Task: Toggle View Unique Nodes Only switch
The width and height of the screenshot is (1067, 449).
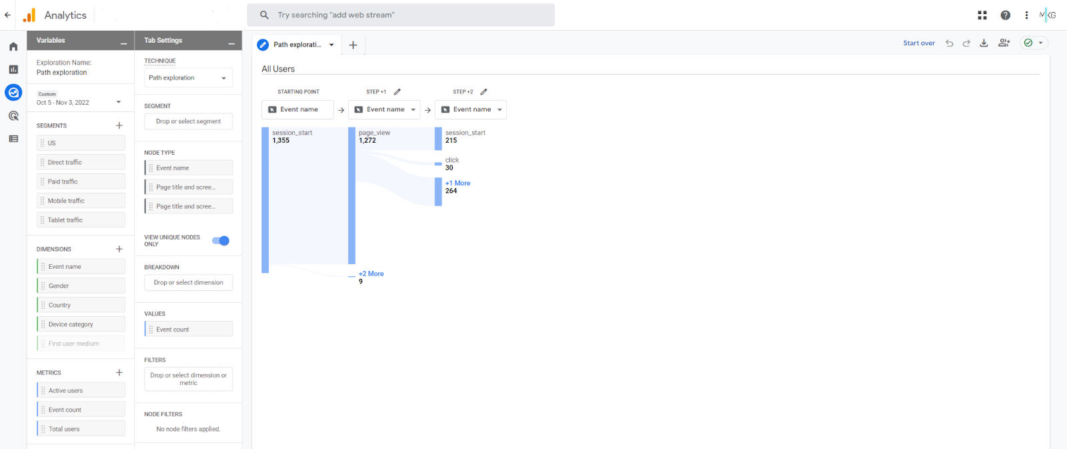Action: [221, 241]
